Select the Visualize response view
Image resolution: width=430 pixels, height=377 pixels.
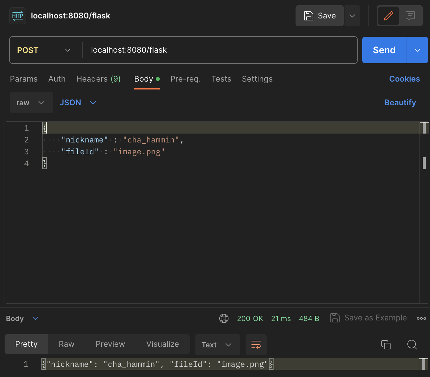[162, 344]
